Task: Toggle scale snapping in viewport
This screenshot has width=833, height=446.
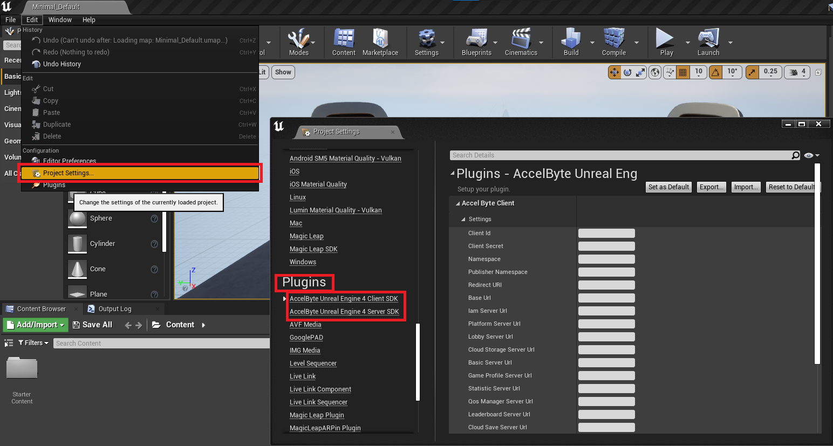Action: (752, 72)
